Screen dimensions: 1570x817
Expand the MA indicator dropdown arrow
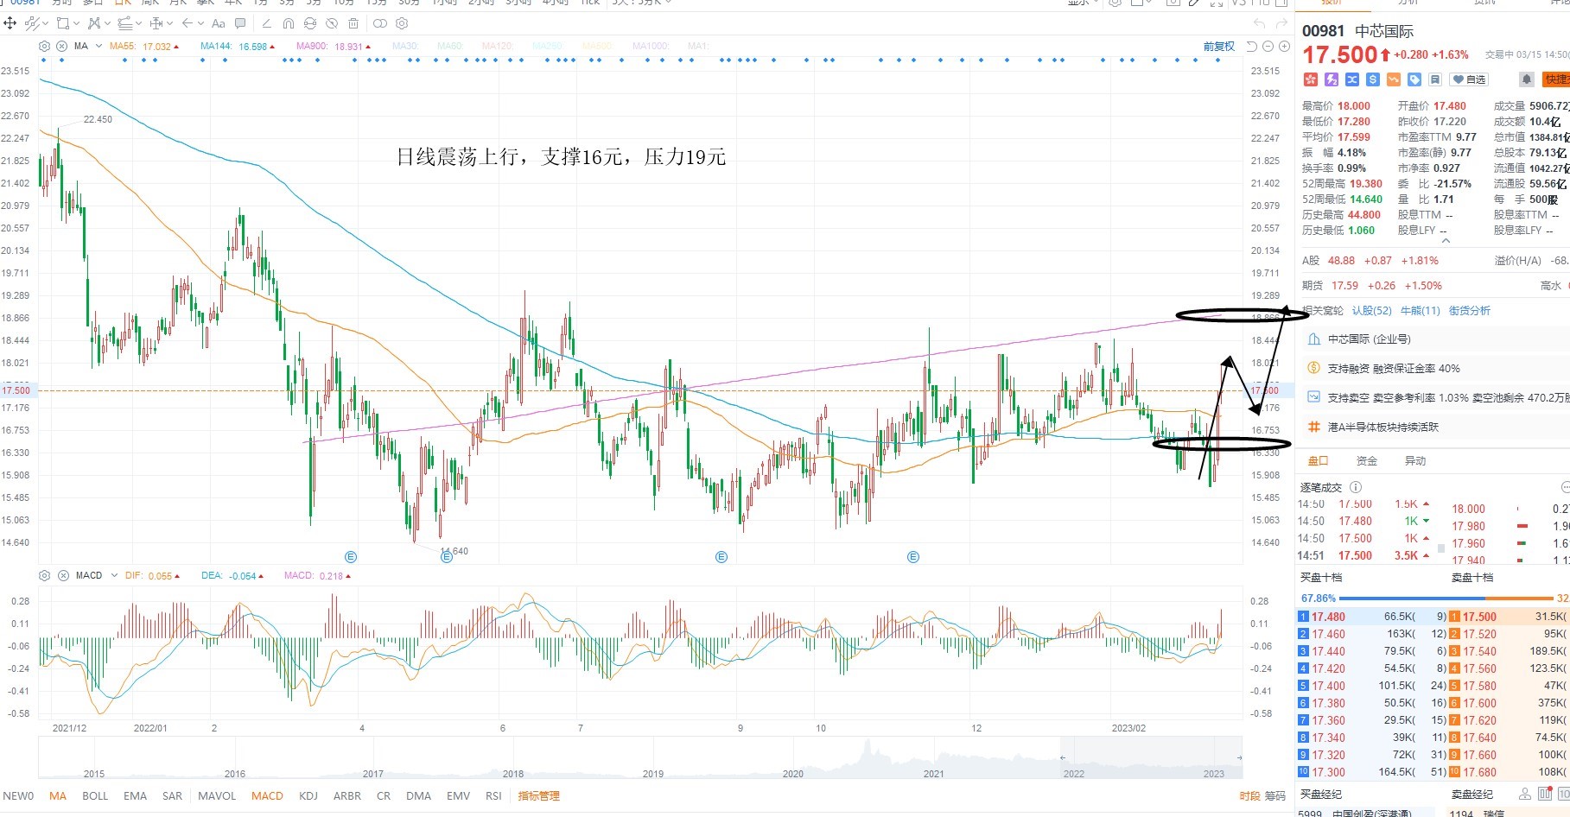(99, 46)
